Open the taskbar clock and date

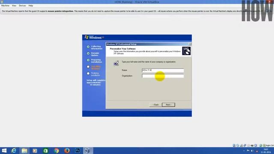[266, 151]
